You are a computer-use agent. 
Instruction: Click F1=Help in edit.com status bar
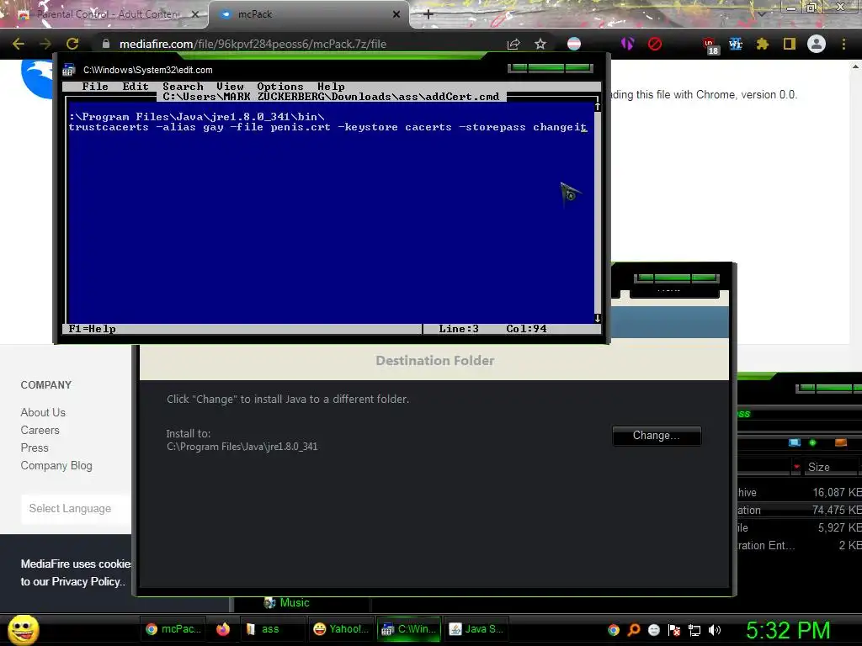[92, 329]
